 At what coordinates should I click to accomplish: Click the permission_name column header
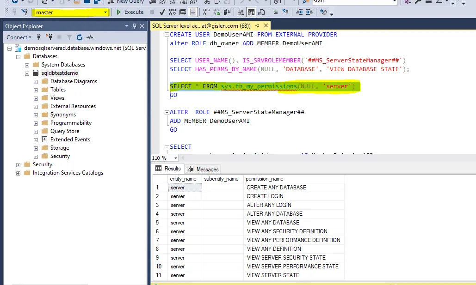[294, 179]
